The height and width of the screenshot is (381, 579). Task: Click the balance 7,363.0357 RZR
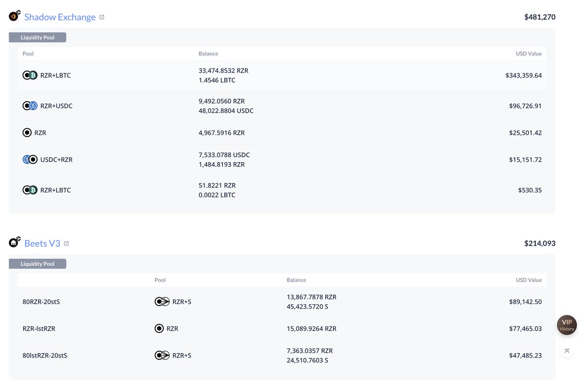click(310, 351)
